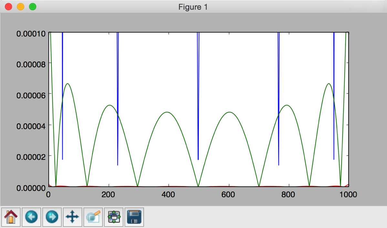Select the Zoom to rectangle tool
387x228 pixels.
tap(93, 217)
